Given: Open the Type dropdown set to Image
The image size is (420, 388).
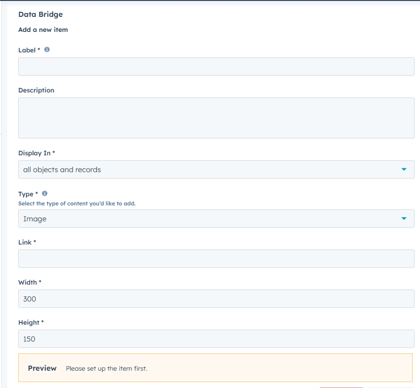Looking at the screenshot, I should [x=216, y=218].
